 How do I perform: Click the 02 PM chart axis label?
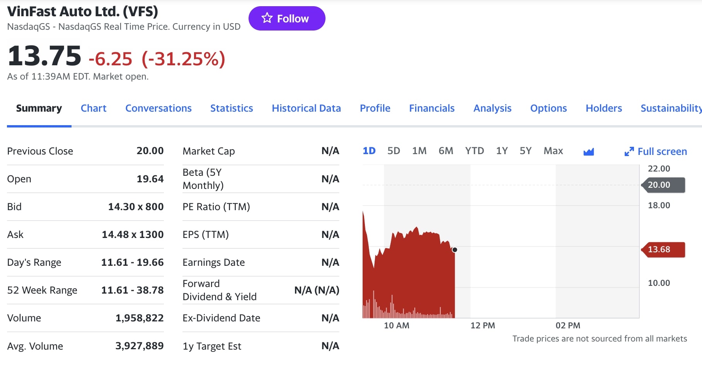(x=568, y=326)
